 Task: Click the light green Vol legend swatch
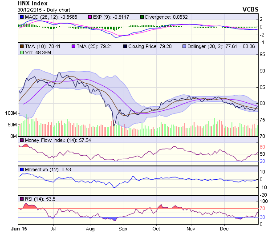click(21, 52)
